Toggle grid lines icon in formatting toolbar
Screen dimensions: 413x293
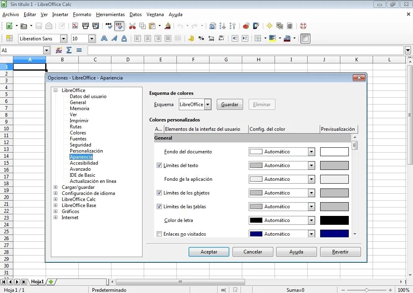click(x=305, y=38)
